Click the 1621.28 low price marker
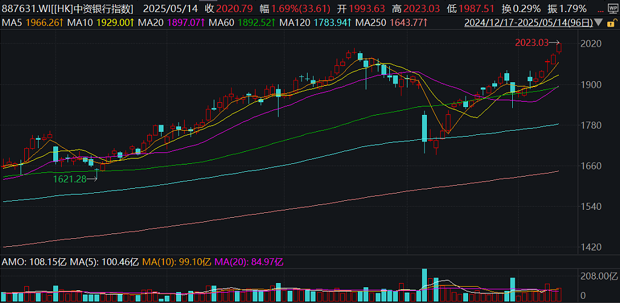The image size is (620, 303). click(x=76, y=179)
